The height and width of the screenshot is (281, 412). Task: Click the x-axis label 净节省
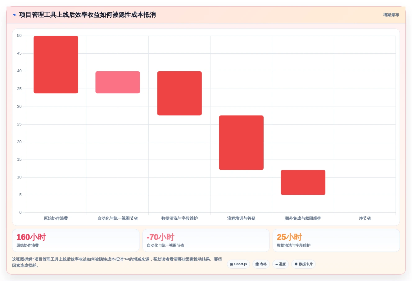point(365,218)
